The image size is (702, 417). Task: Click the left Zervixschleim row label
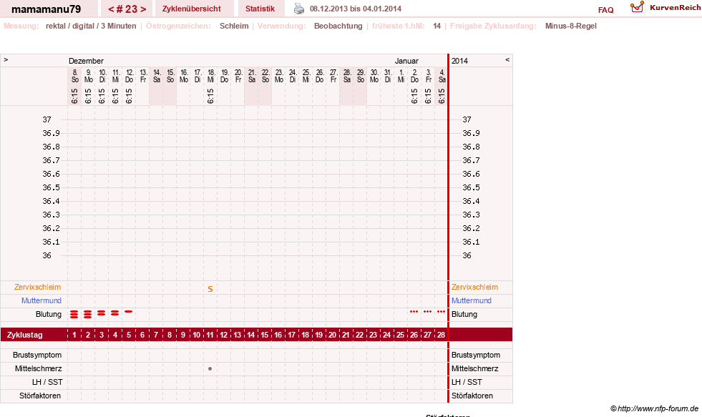pyautogui.click(x=37, y=288)
